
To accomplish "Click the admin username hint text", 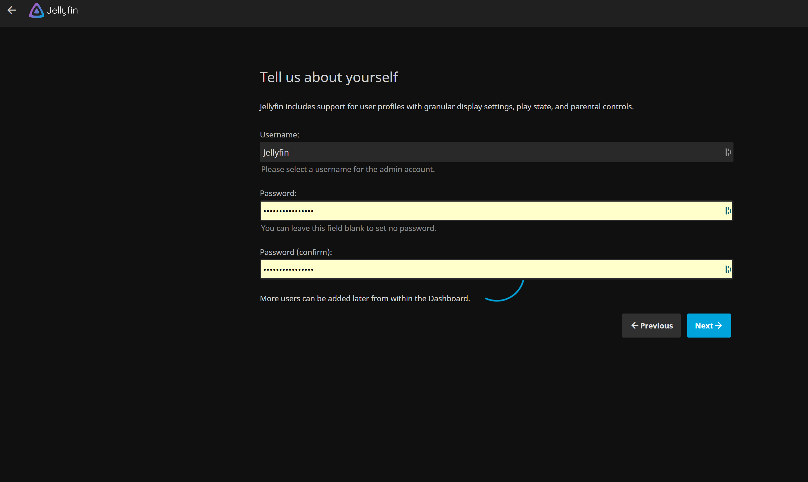I will tap(348, 169).
